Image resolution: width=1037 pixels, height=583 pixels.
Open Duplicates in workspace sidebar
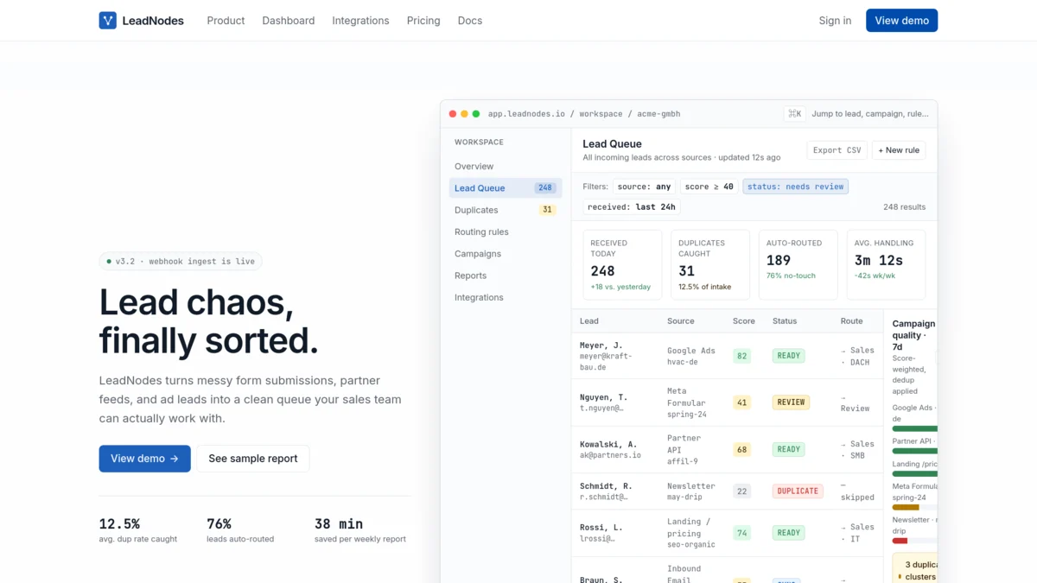coord(506,210)
